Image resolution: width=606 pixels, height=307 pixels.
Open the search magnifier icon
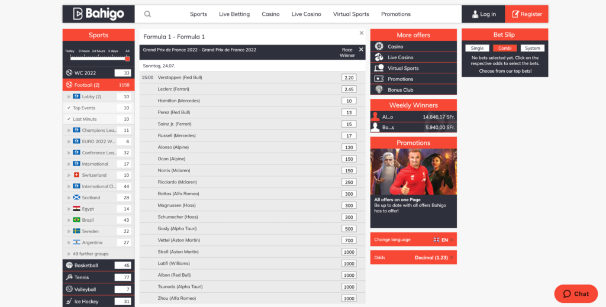coord(147,14)
